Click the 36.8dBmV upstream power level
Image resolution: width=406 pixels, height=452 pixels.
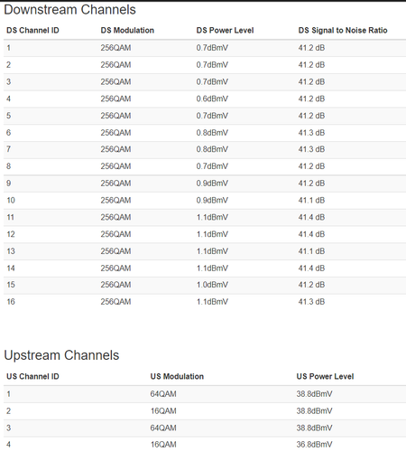coord(314,445)
